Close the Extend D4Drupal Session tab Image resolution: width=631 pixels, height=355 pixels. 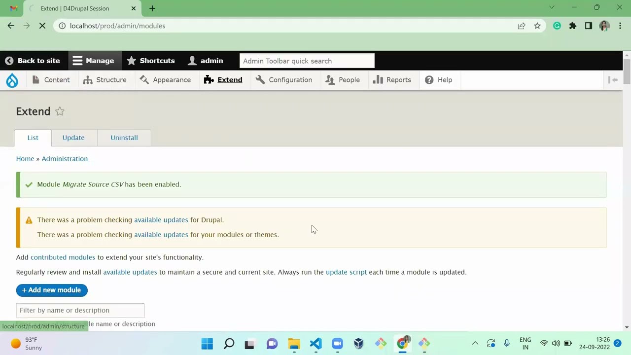click(x=133, y=8)
